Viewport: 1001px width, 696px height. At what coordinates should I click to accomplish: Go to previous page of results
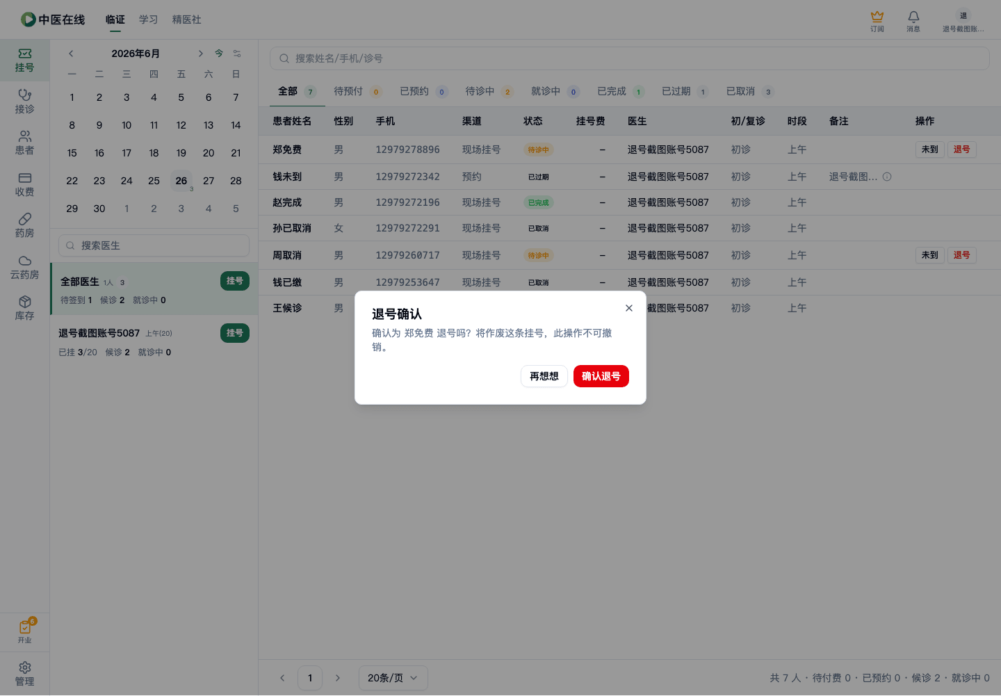point(282,678)
